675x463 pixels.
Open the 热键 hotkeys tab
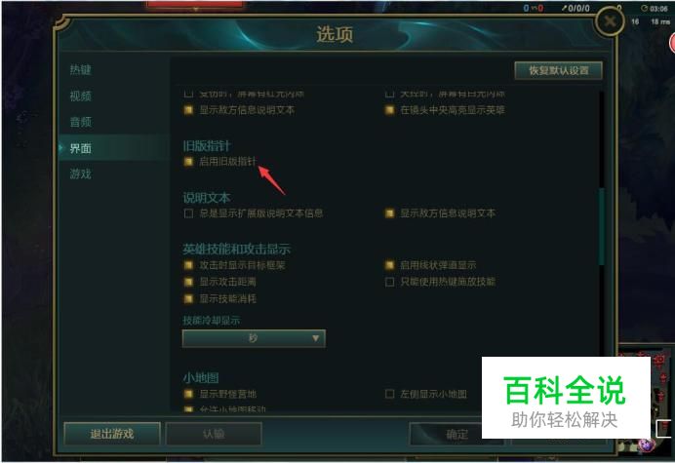click(x=81, y=70)
